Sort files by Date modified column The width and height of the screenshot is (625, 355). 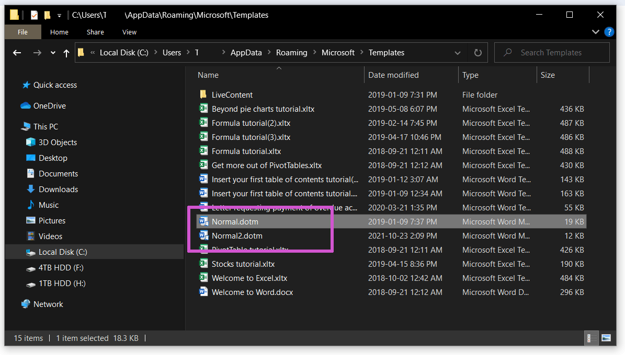coord(393,75)
